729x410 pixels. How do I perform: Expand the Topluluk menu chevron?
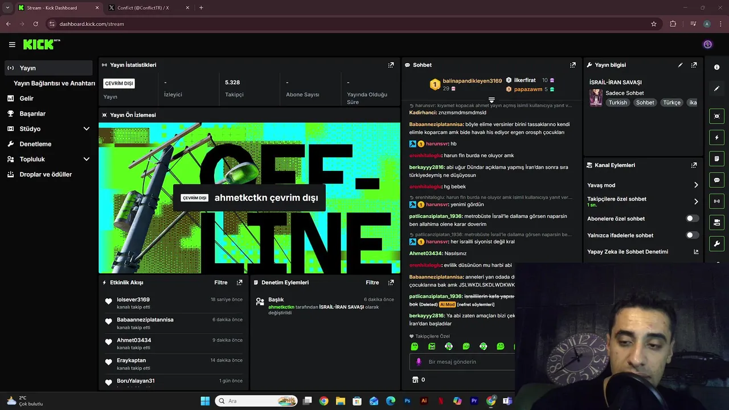coord(87,159)
